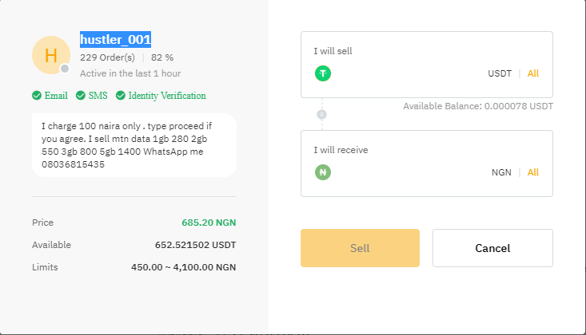586x335 pixels.
Task: Click the grey online status dot
Action: [x=66, y=69]
